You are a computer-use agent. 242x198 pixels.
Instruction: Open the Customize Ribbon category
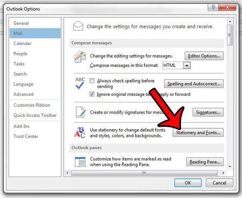(35, 105)
